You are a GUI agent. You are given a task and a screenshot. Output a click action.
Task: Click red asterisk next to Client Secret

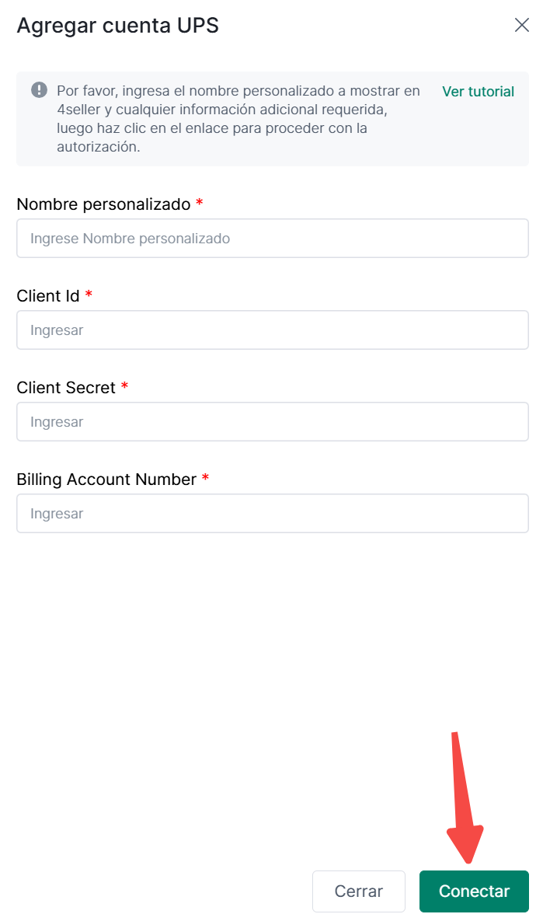(124, 387)
